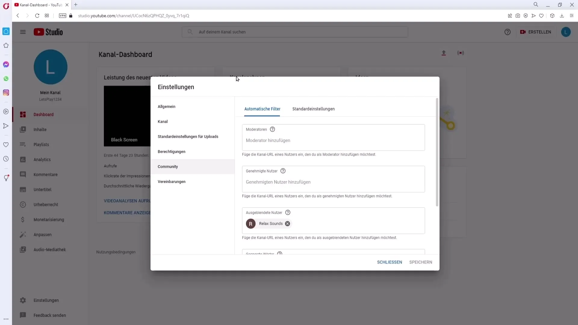The height and width of the screenshot is (325, 578).
Task: Toggle the VPN badge in address bar
Action: coord(63,16)
